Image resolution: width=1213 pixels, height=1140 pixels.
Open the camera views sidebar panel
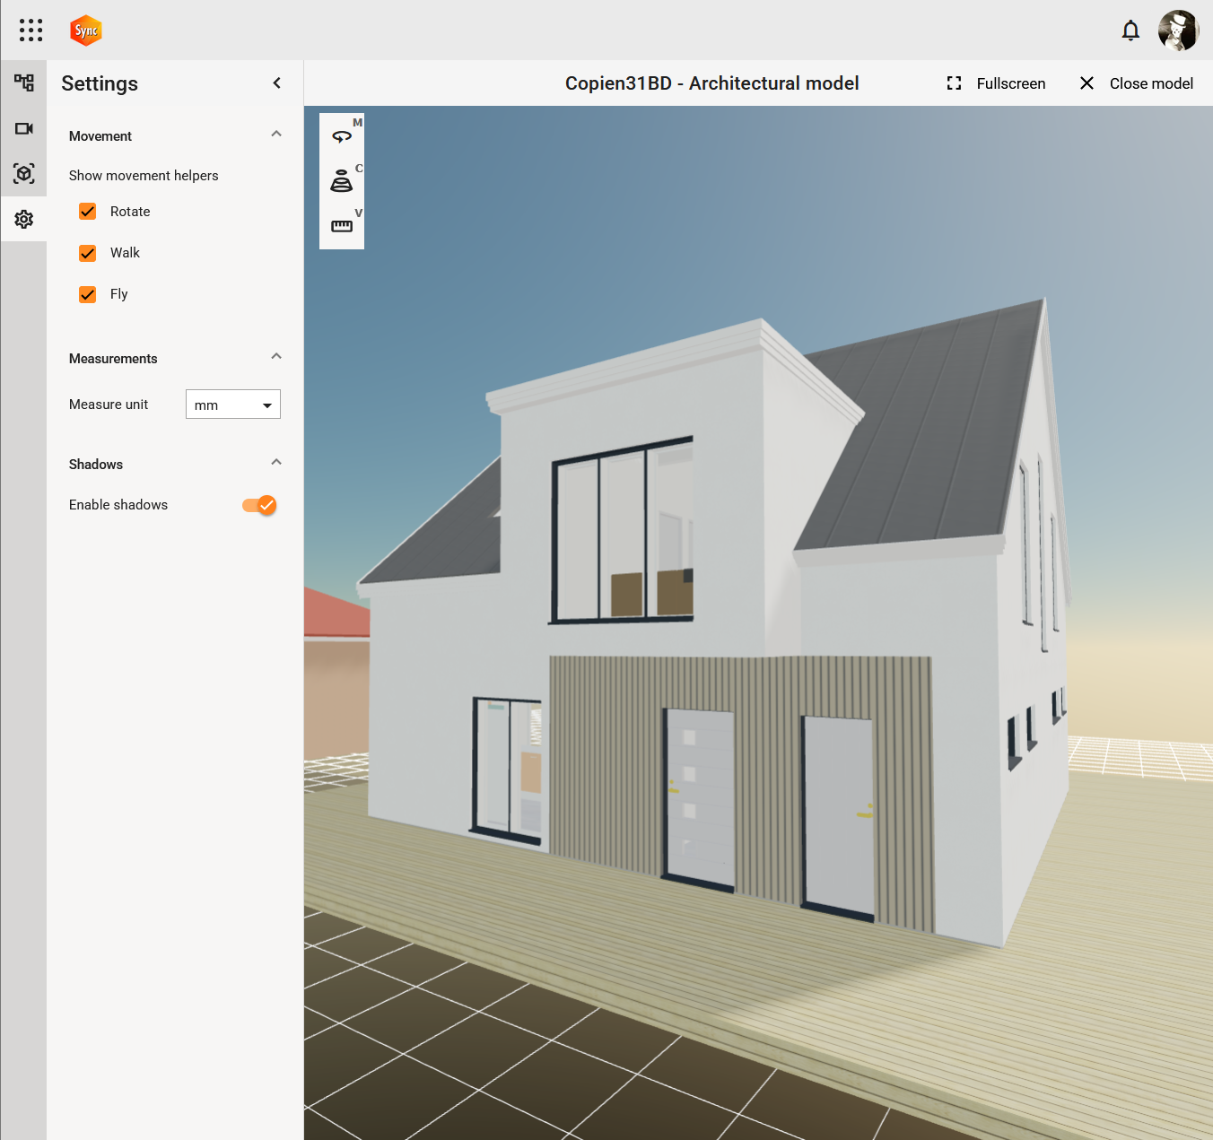pyautogui.click(x=24, y=128)
